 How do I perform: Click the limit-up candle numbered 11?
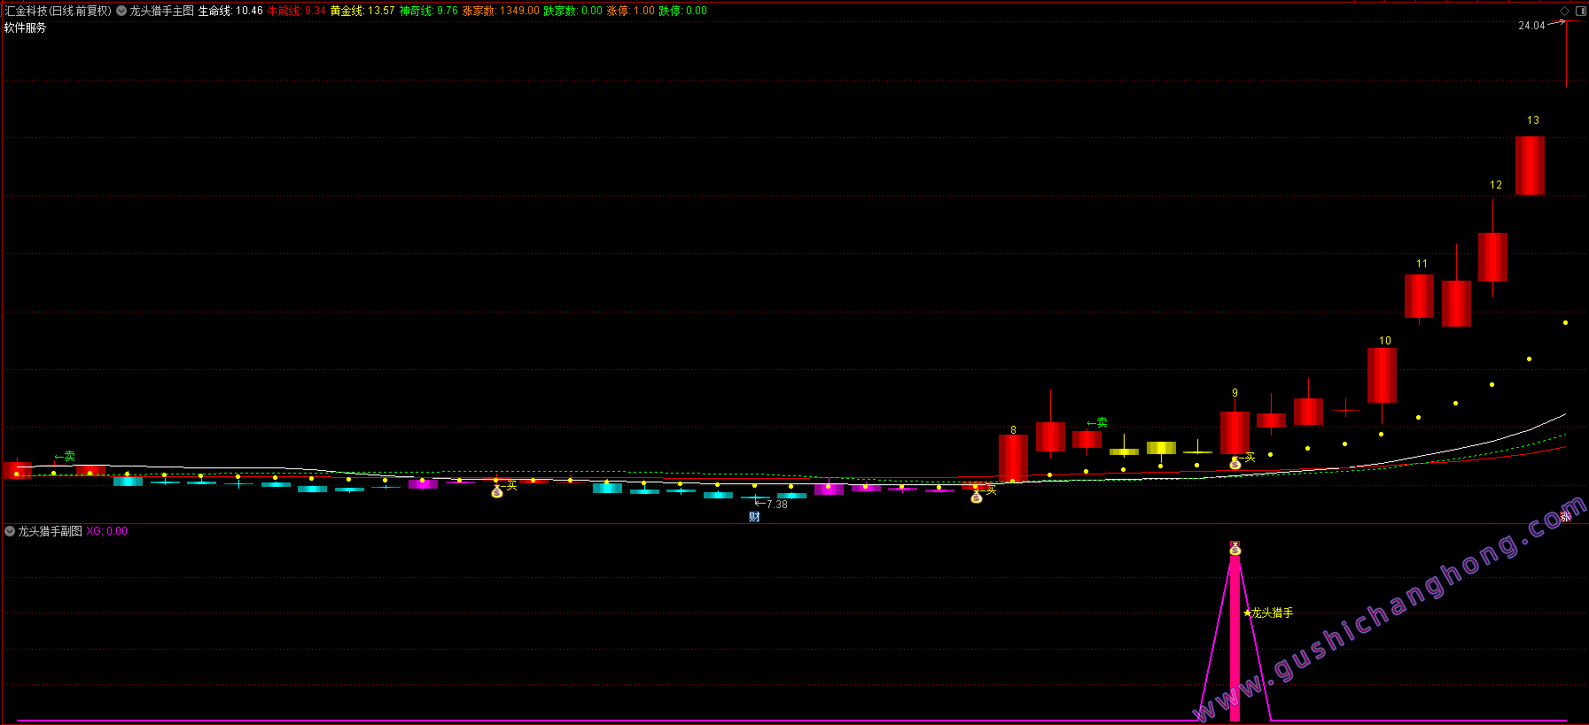(1419, 296)
